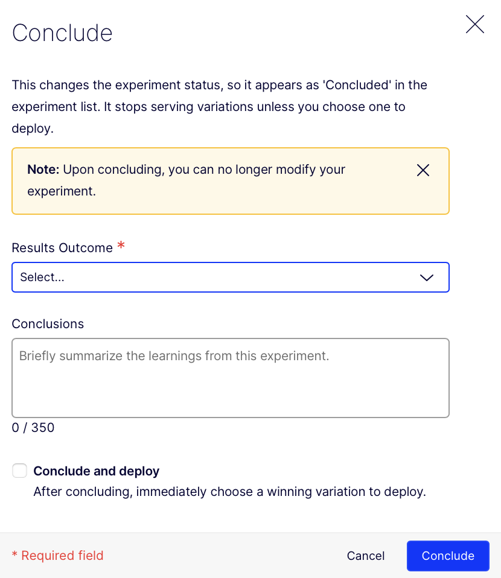Click the bold "Conclude and deploy" label
Viewport: 501px width, 578px height.
[x=96, y=471]
